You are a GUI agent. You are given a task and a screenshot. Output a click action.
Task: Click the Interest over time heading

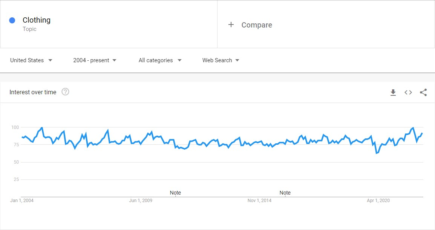pyautogui.click(x=33, y=92)
